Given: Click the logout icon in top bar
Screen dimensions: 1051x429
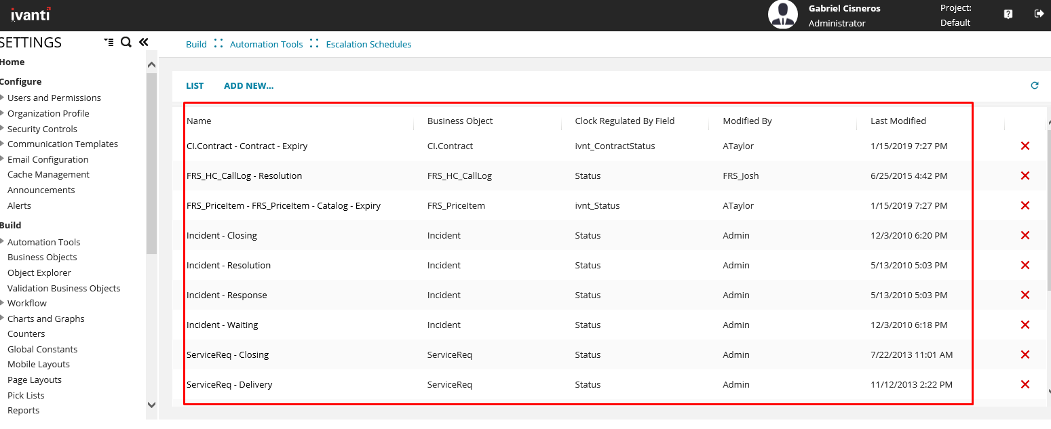Looking at the screenshot, I should (x=1038, y=14).
